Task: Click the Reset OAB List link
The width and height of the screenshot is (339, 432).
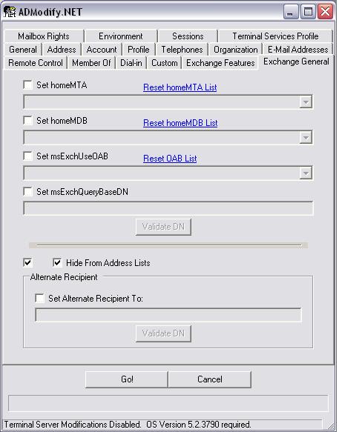Action: click(170, 159)
